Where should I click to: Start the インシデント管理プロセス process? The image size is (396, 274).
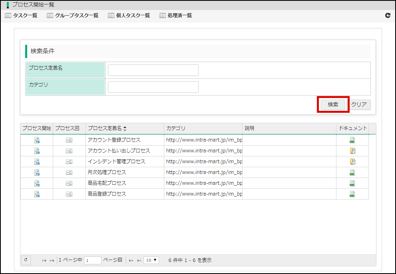(x=37, y=162)
